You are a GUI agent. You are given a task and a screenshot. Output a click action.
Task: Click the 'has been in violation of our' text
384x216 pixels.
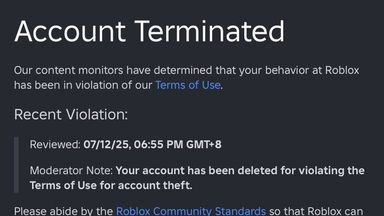click(83, 85)
